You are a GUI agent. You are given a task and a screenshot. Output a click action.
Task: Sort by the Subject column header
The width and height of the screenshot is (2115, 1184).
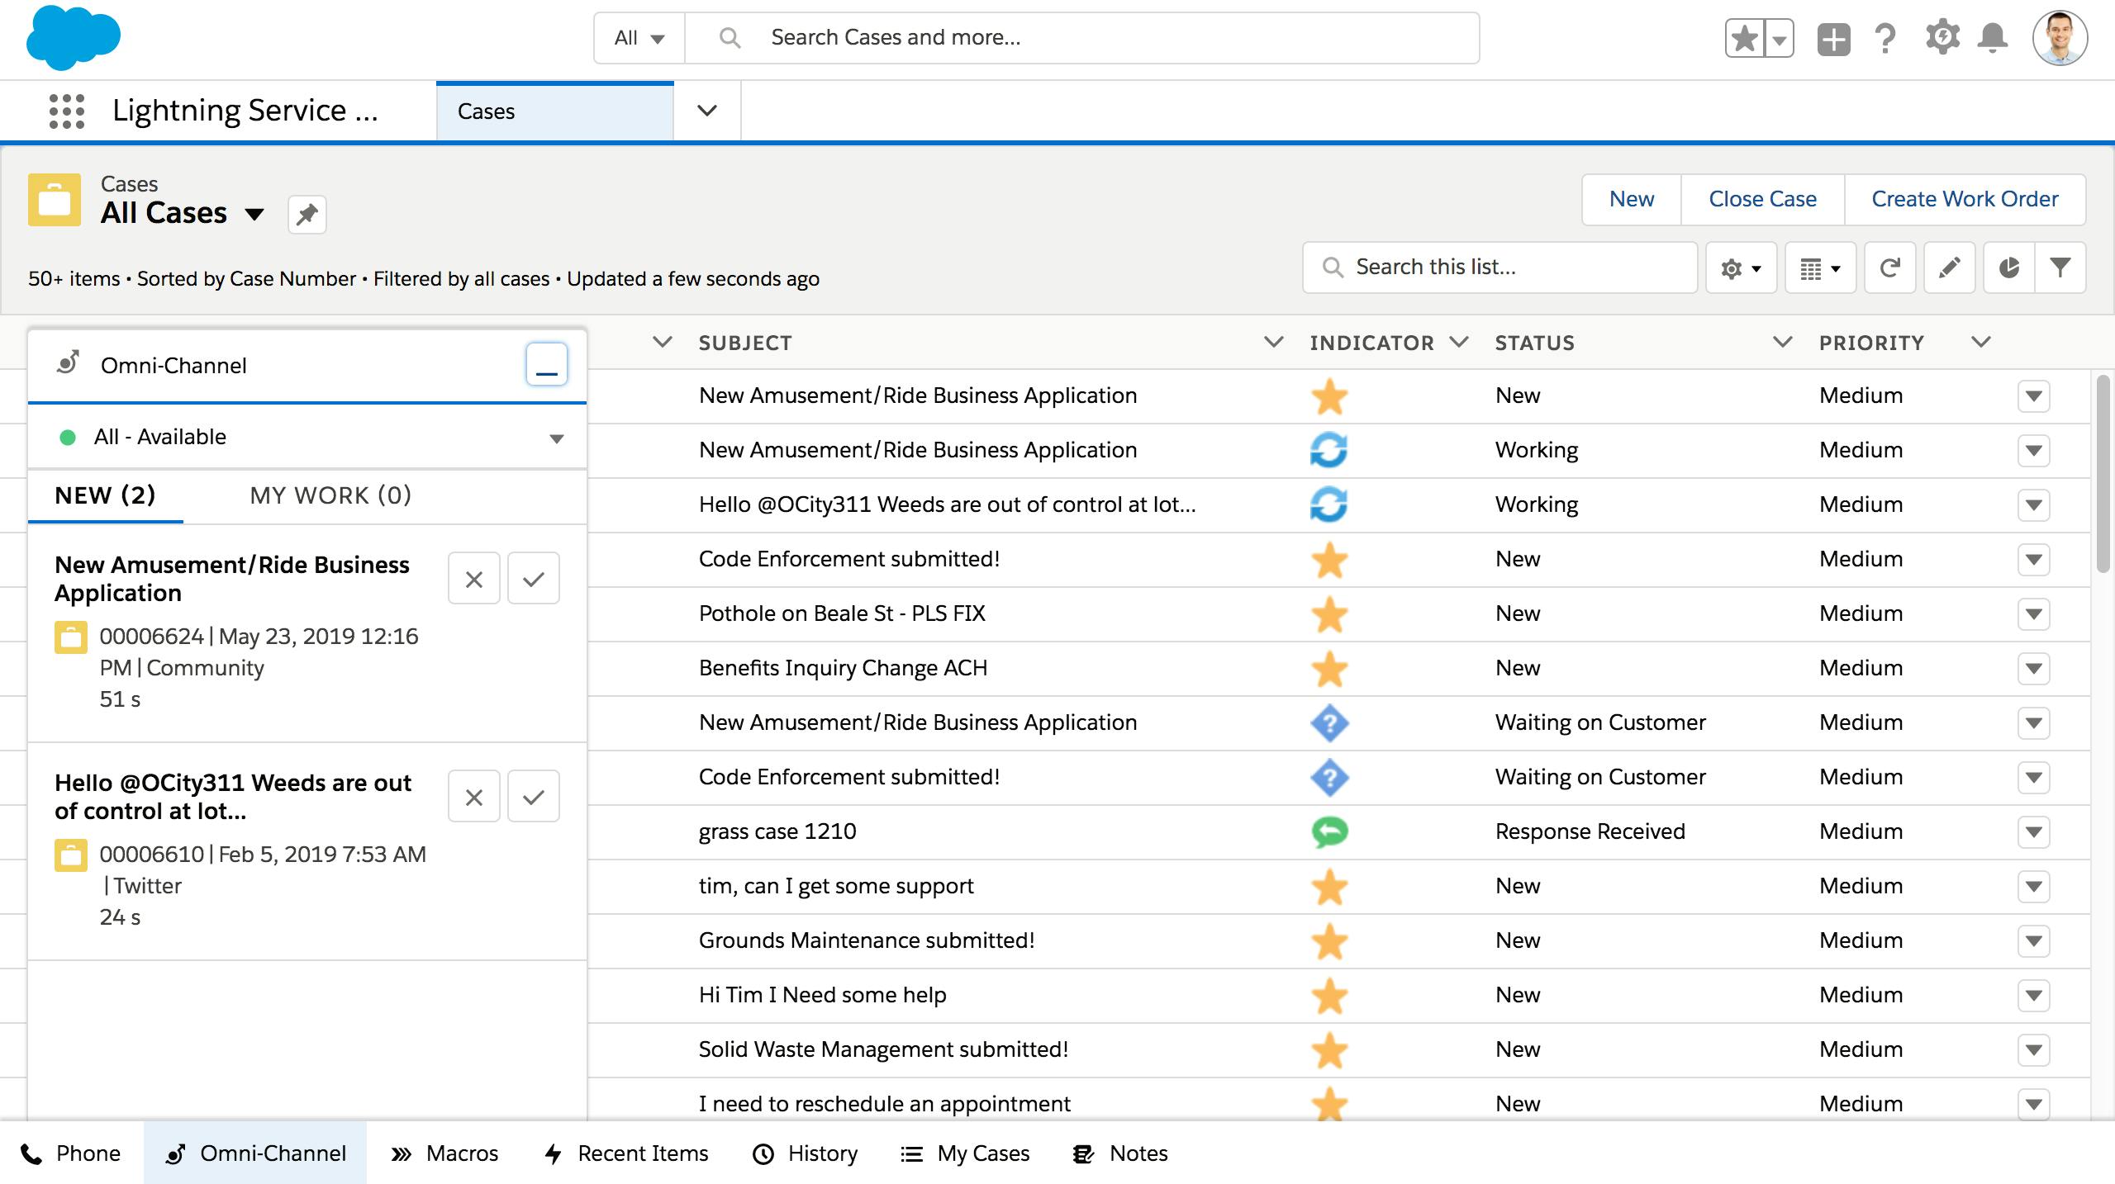point(745,343)
